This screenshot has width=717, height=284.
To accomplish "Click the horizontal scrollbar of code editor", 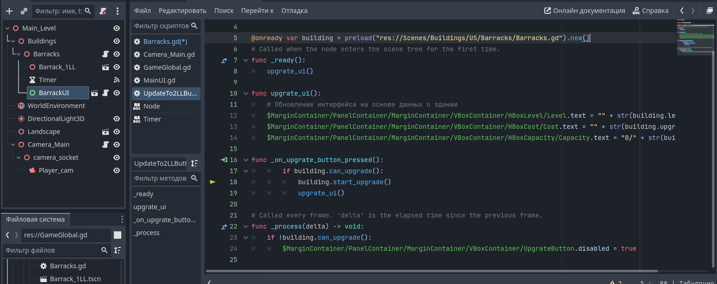I will click(x=431, y=271).
